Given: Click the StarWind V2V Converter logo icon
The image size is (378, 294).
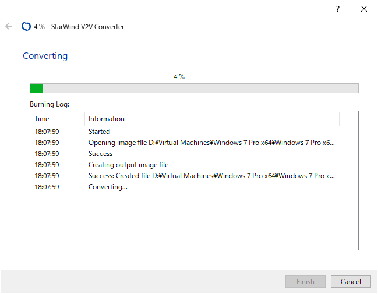Looking at the screenshot, I should (26, 26).
